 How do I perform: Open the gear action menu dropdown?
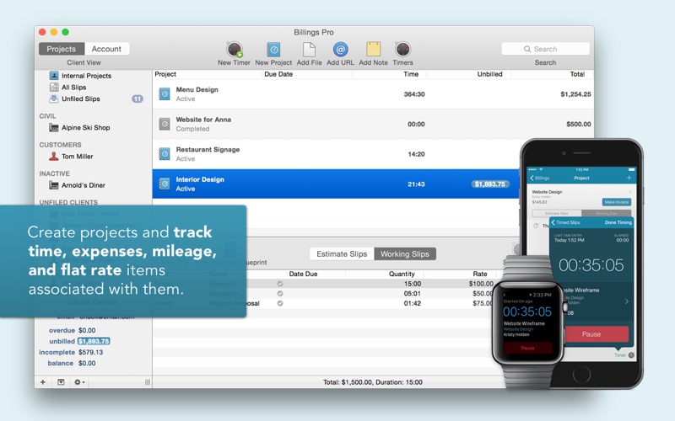click(x=79, y=382)
